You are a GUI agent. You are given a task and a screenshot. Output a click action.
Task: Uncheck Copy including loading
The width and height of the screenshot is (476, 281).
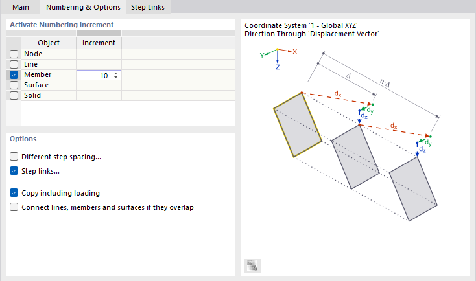point(14,193)
